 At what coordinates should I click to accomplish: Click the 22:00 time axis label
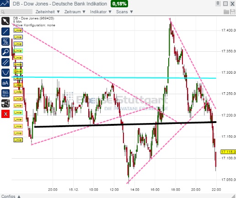click(x=216, y=190)
